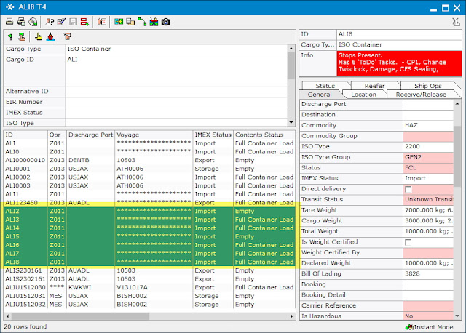The height and width of the screenshot is (333, 466).
Task: Click the General properties vertical scrollbar thumb
Action: click(457, 157)
